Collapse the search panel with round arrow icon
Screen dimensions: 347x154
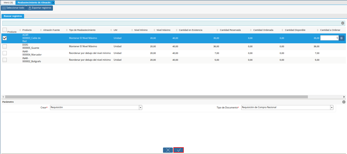[343, 23]
